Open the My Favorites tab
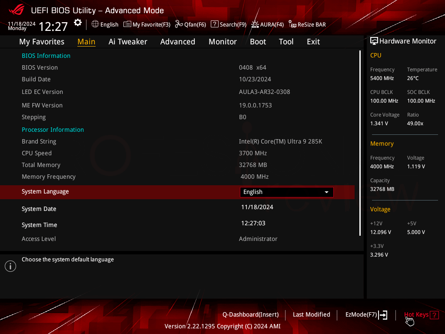 point(42,42)
